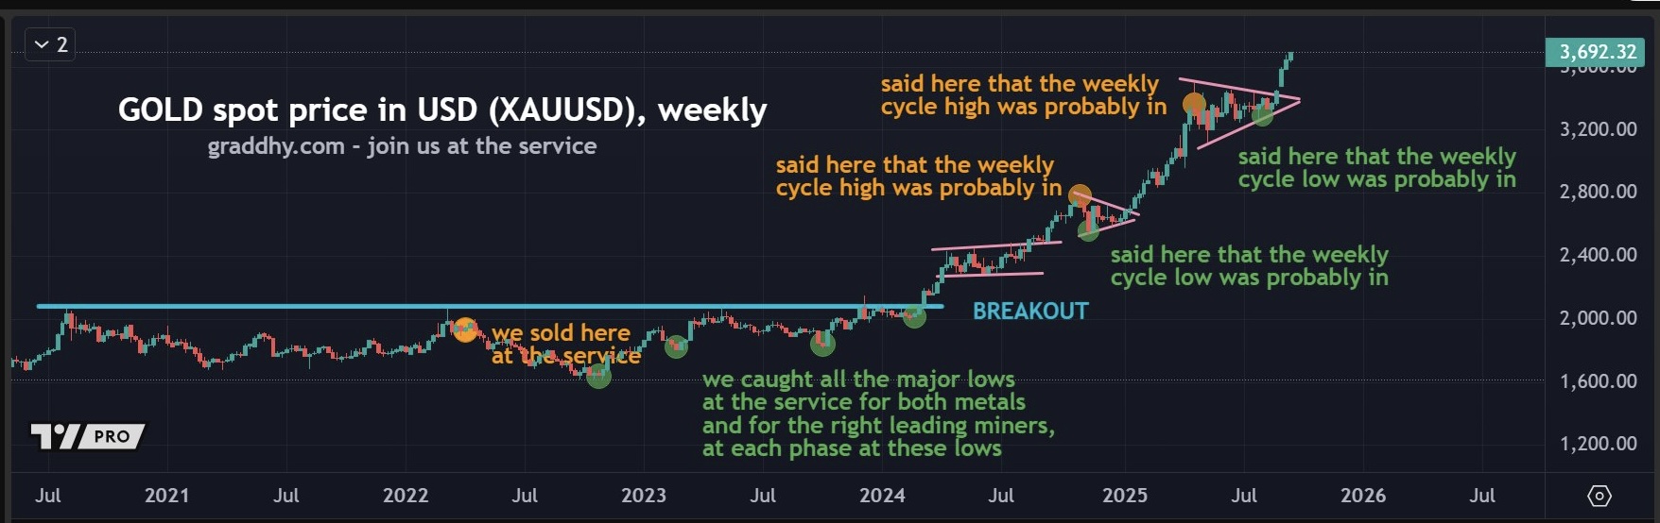Select green circle at blue line's right end
The width and height of the screenshot is (1660, 523).
pyautogui.click(x=914, y=316)
